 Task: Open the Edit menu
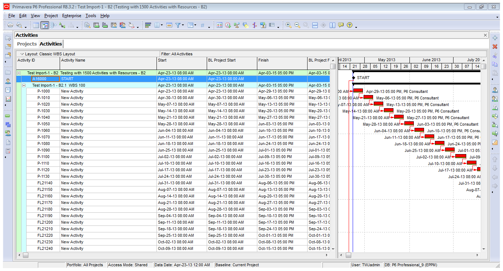pos(23,16)
